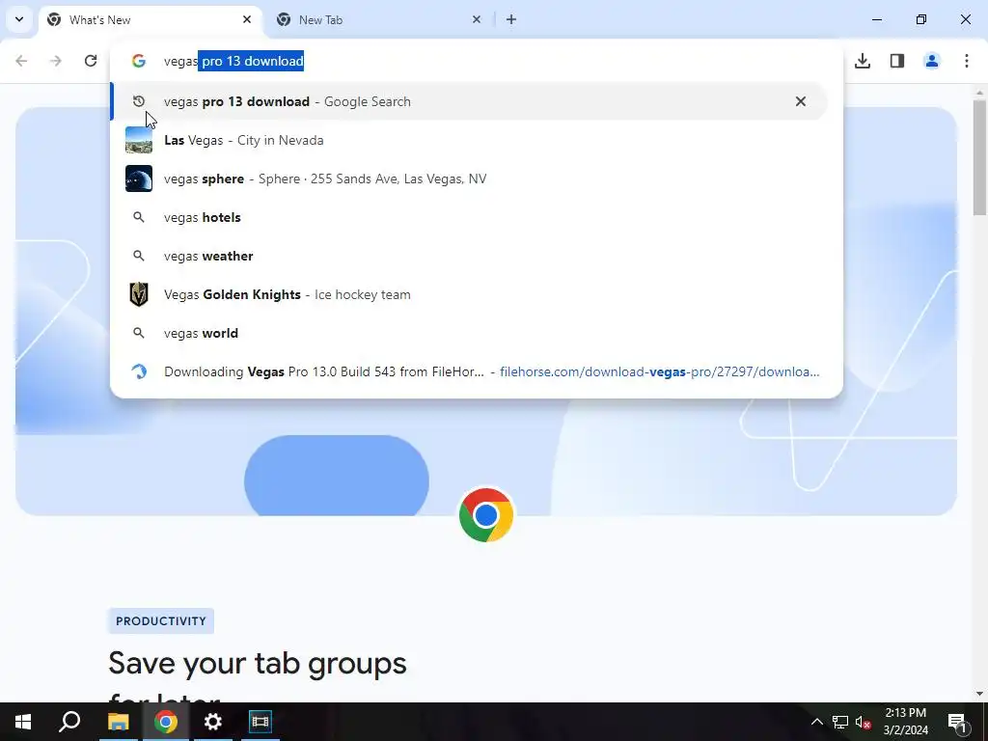Toggle the side panel icon
Image resolution: width=988 pixels, height=741 pixels.
tap(897, 61)
